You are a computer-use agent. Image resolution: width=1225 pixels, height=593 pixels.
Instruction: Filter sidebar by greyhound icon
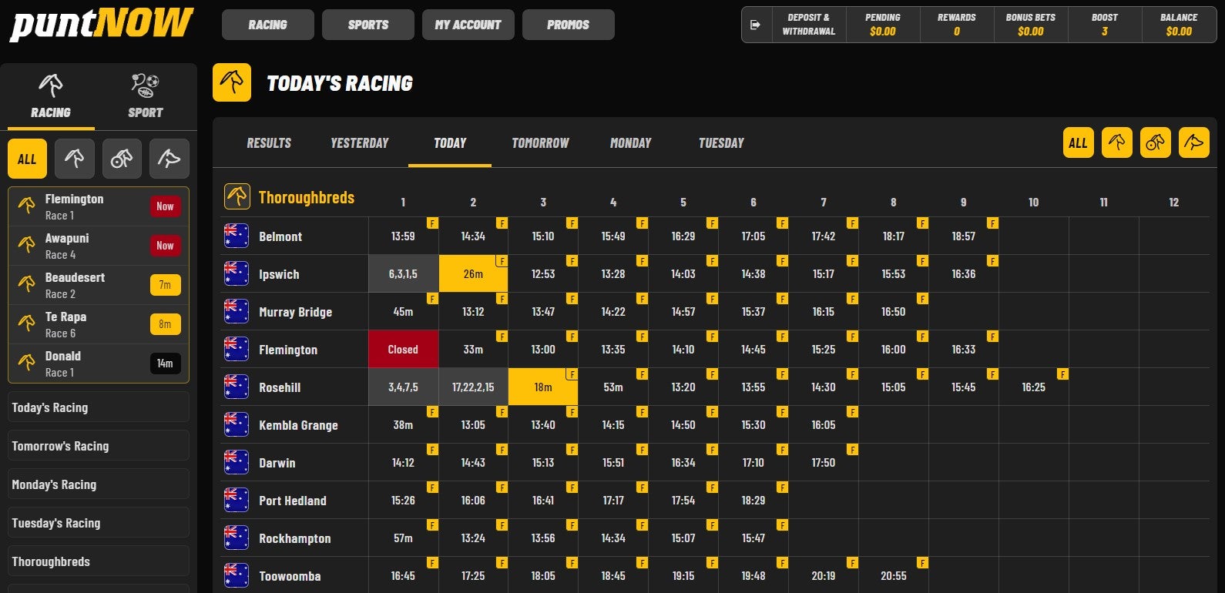click(x=169, y=159)
